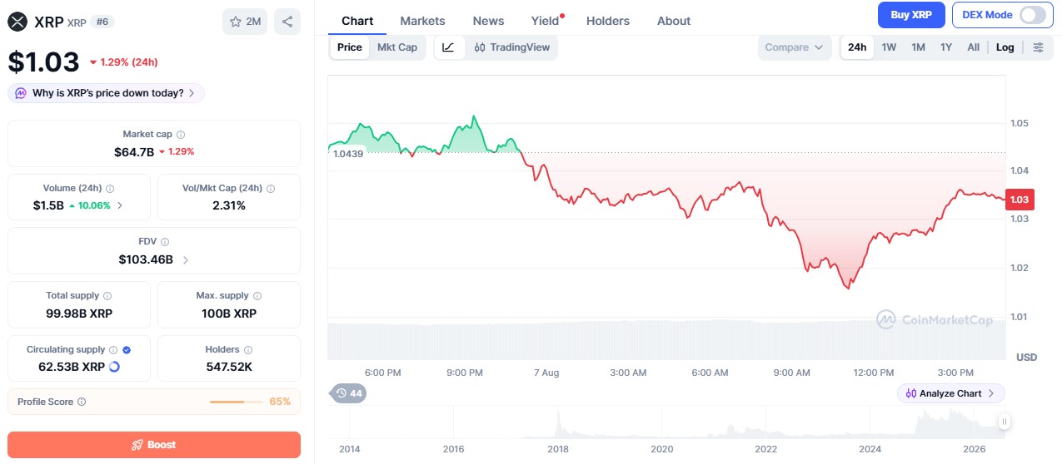Switch to line chart icon
The image size is (1062, 464).
[x=448, y=47]
